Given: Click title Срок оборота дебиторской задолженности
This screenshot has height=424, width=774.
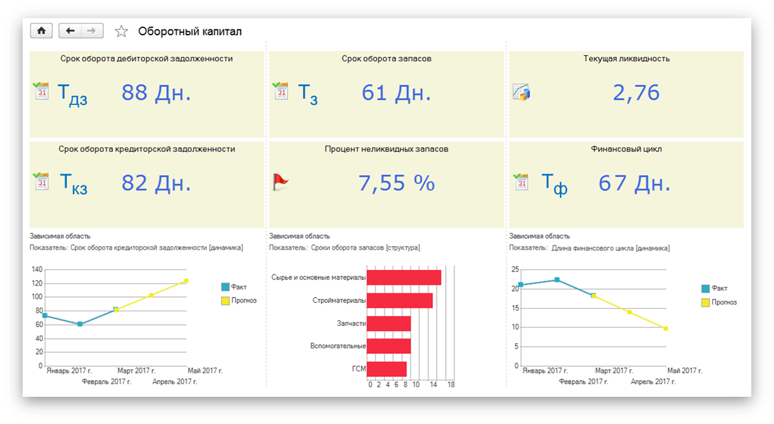Looking at the screenshot, I should [146, 58].
